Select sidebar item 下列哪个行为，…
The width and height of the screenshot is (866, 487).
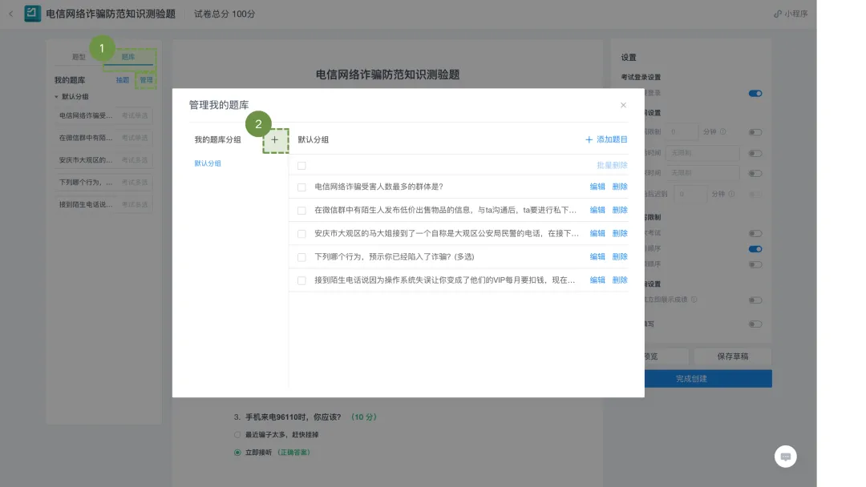click(x=103, y=182)
